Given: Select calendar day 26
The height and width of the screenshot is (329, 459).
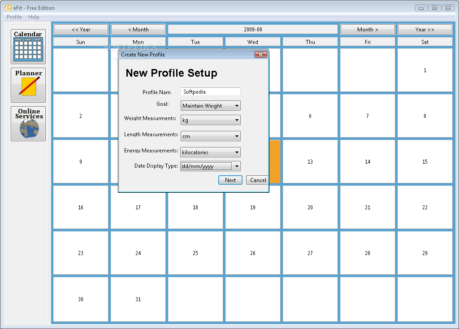Looking at the screenshot, I should pyautogui.click(x=253, y=253).
